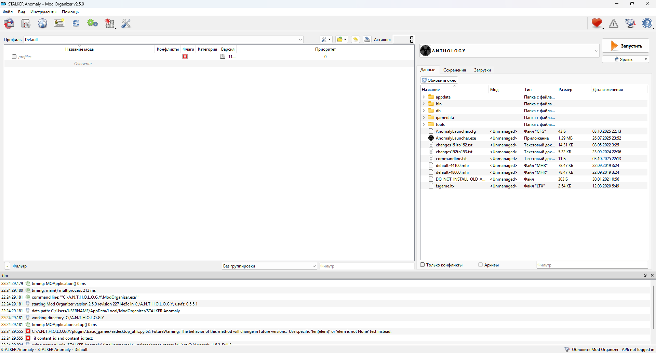The height and width of the screenshot is (353, 656).
Task: Click the warning triangle notifications icon
Action: point(614,24)
